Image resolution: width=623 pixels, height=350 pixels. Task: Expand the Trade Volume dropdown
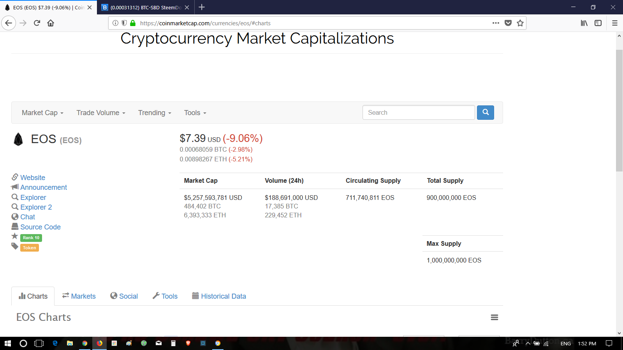101,113
